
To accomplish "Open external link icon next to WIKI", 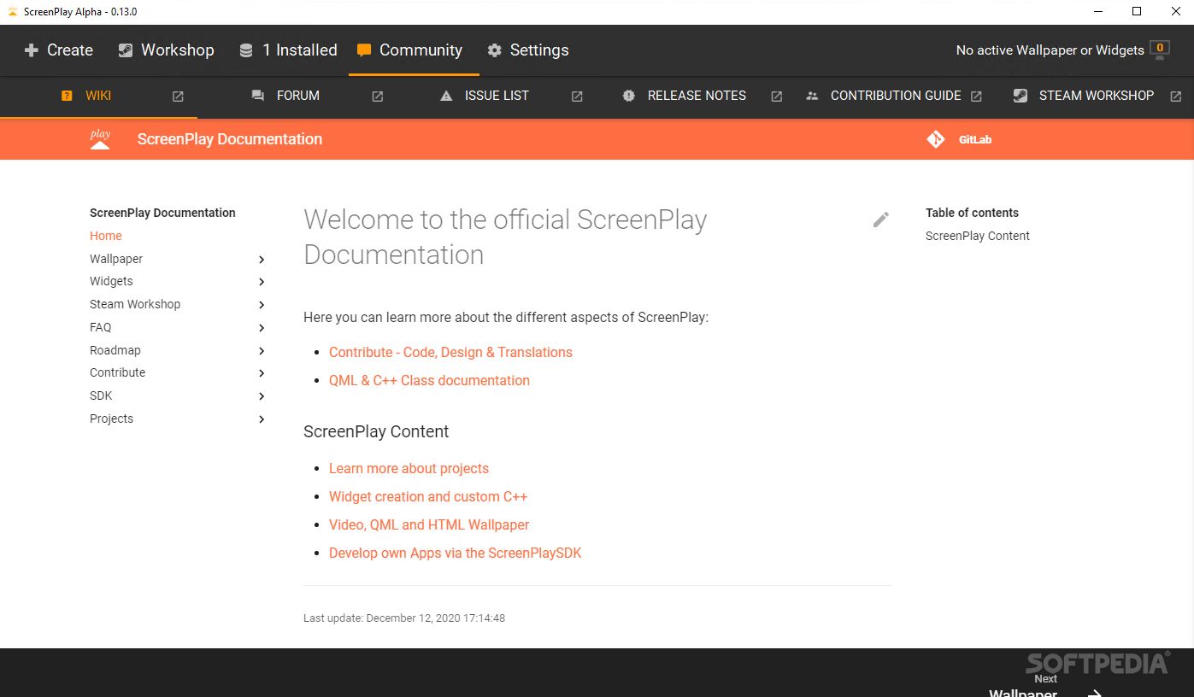I will (178, 97).
